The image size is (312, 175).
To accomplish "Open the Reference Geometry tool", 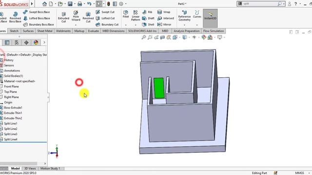I will [184, 16].
